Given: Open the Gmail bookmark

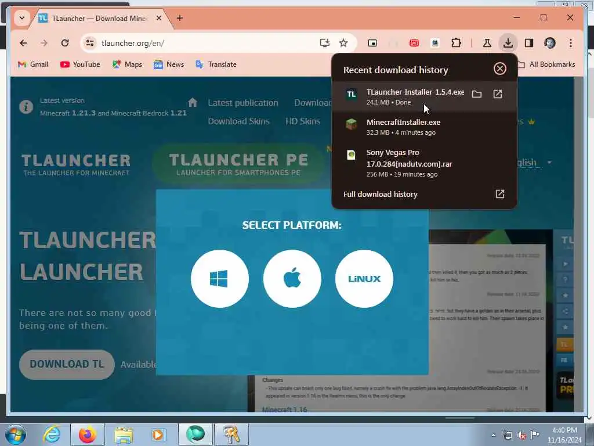Looking at the screenshot, I should coord(33,64).
